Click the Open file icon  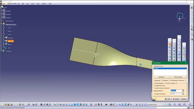tap(6, 105)
